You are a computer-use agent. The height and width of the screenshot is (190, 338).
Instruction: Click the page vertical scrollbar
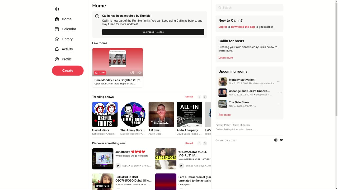click(336, 95)
